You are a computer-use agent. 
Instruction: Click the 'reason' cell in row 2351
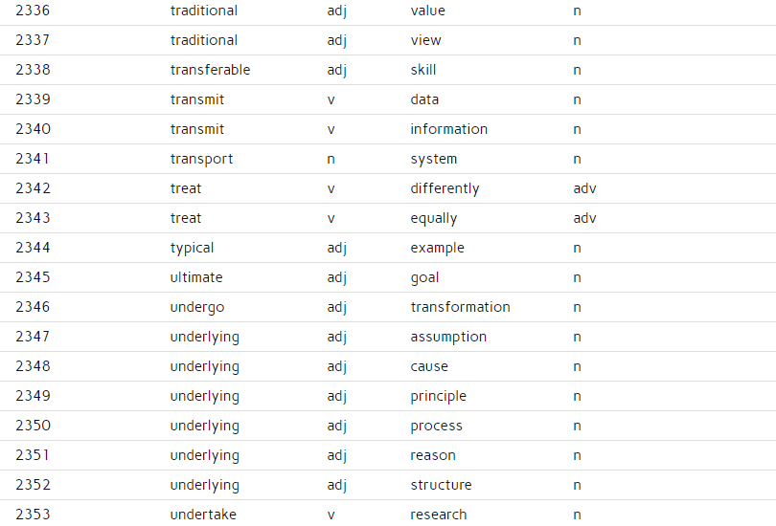coord(432,455)
